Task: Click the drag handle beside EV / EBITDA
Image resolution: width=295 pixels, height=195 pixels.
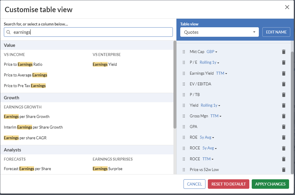Action: coord(184,84)
